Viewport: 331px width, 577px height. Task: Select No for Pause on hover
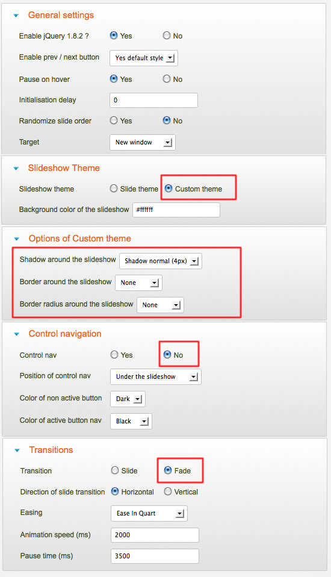(x=167, y=79)
